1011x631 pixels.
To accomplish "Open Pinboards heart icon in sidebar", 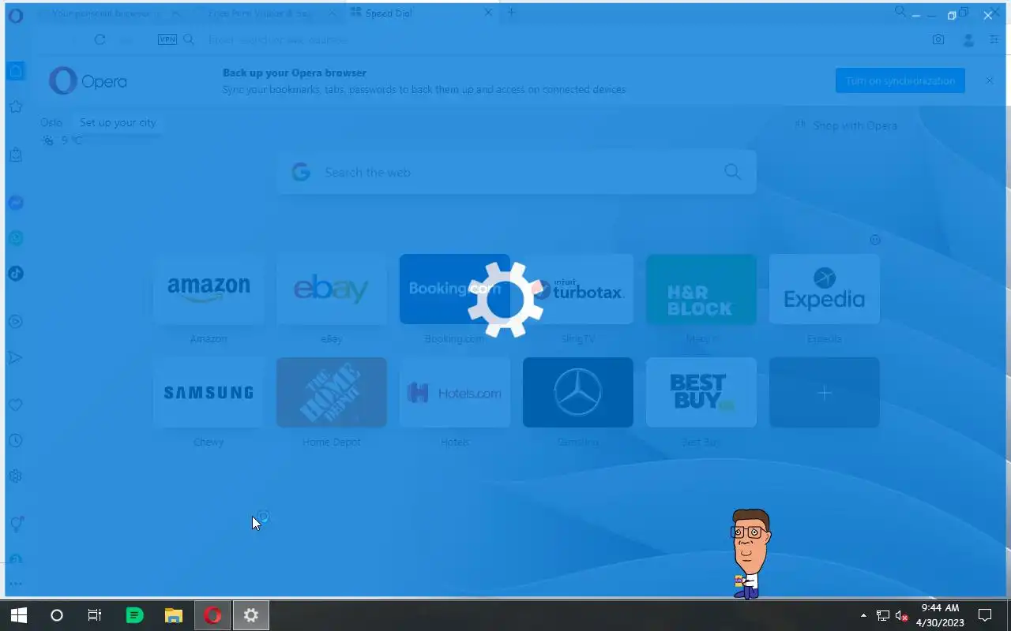I will (16, 405).
